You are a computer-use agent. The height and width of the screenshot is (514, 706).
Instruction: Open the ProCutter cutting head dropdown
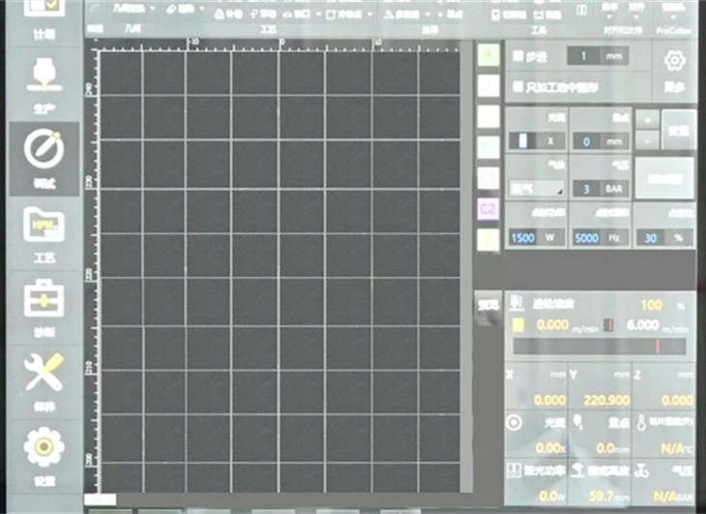coord(673,12)
